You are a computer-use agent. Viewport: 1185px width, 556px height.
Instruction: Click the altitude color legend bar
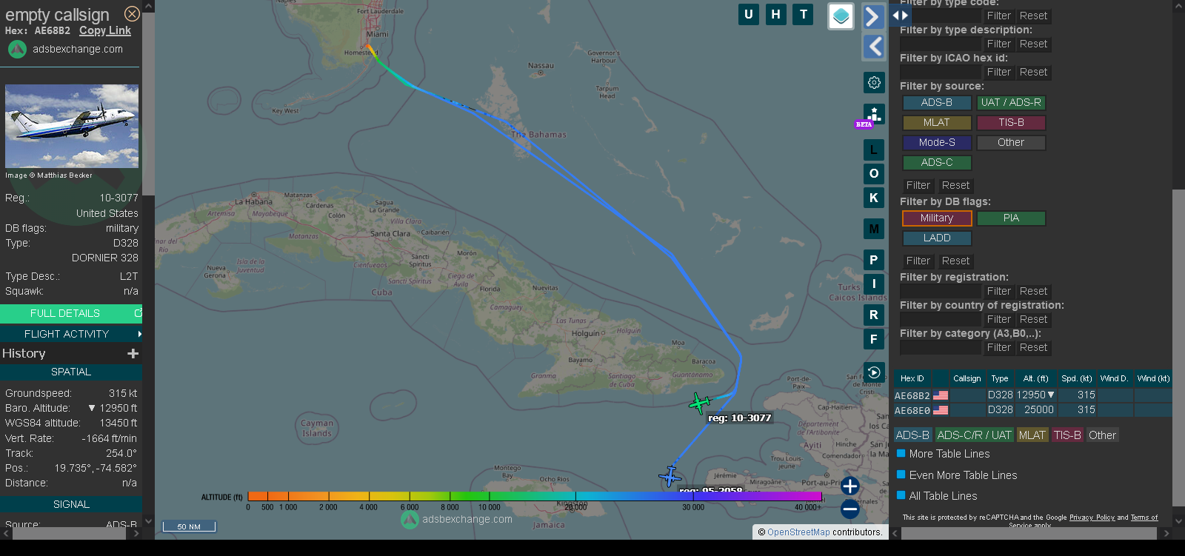[535, 496]
